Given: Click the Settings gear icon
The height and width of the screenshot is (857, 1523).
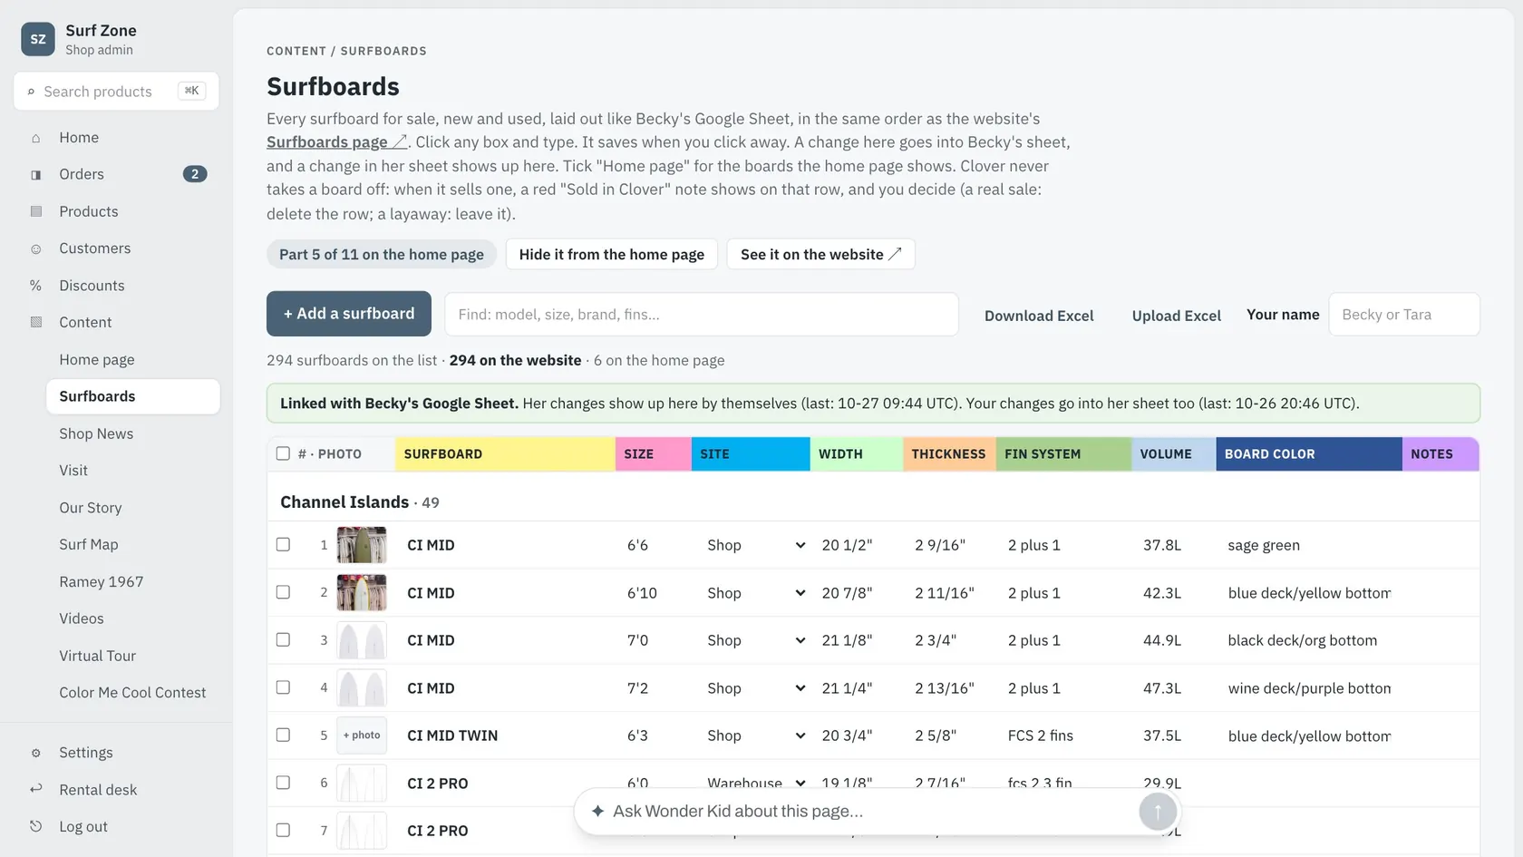Looking at the screenshot, I should coord(36,753).
